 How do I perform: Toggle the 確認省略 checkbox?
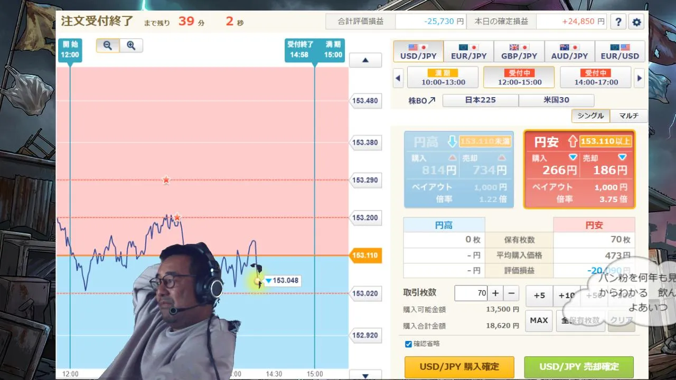(408, 344)
